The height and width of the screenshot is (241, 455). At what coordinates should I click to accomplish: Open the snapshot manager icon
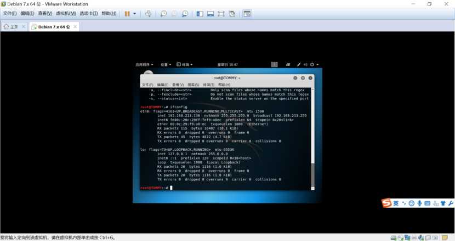tap(185, 14)
